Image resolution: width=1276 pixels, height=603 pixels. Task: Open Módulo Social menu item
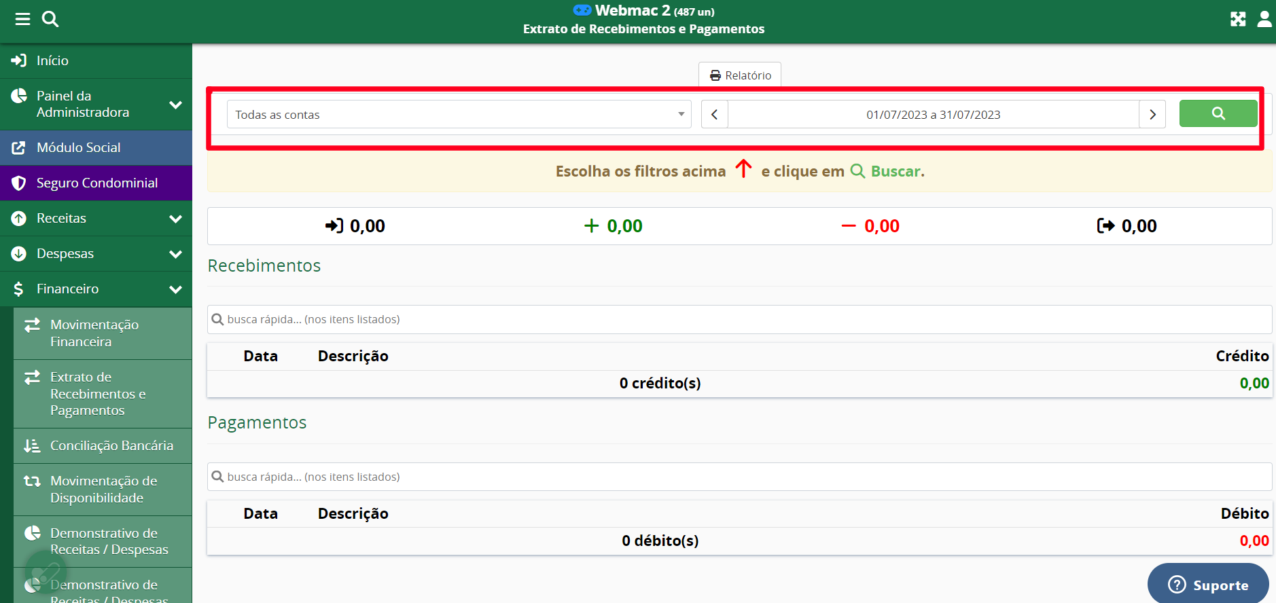pos(96,147)
